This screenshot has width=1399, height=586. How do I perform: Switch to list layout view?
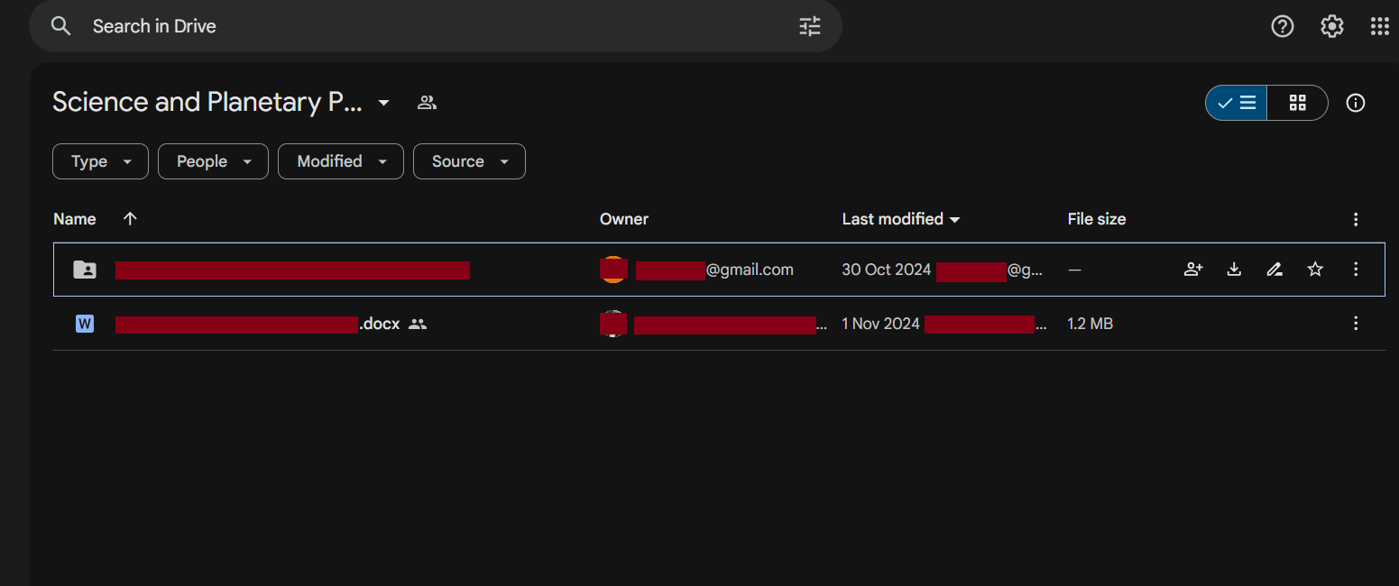coord(1237,103)
